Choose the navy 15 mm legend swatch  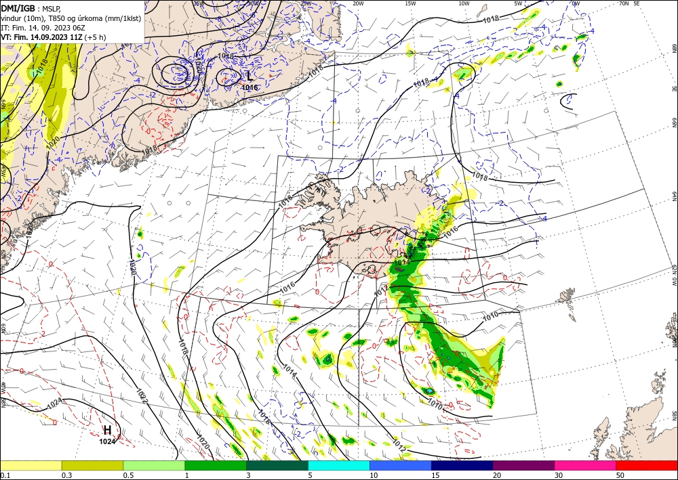click(462, 465)
